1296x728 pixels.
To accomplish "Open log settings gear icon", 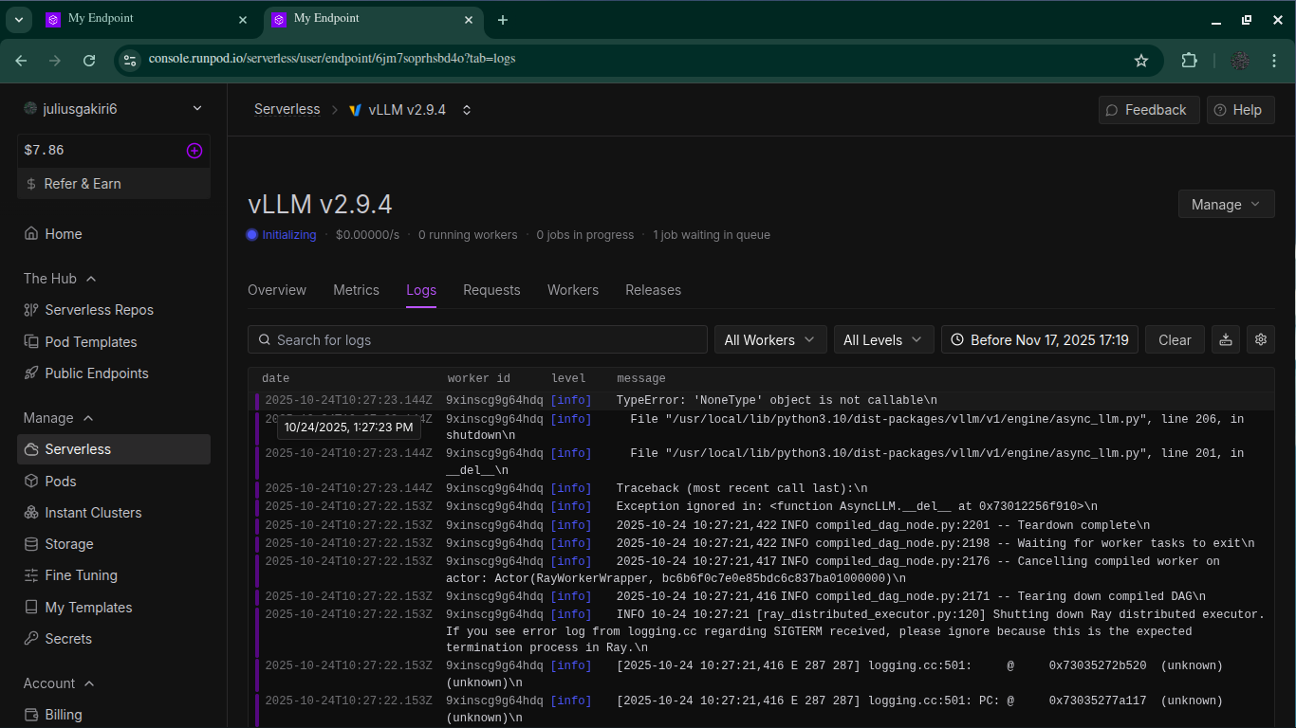I will (x=1260, y=339).
